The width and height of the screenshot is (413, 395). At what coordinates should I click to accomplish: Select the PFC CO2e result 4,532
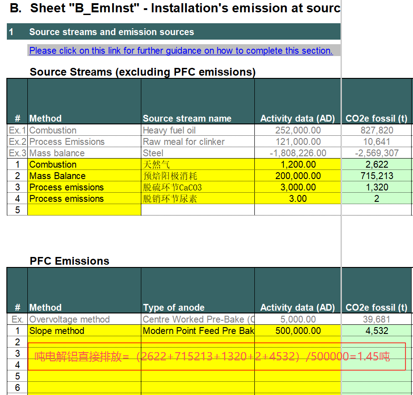pyautogui.click(x=377, y=331)
